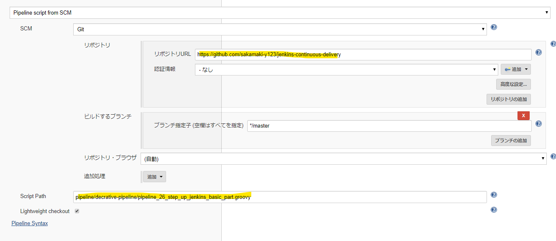Open help for リポジトリ・ブラウザ setting
The image size is (556, 241).
coord(553,156)
